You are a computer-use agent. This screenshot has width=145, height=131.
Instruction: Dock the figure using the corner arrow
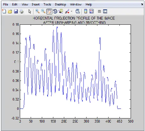(142, 4)
